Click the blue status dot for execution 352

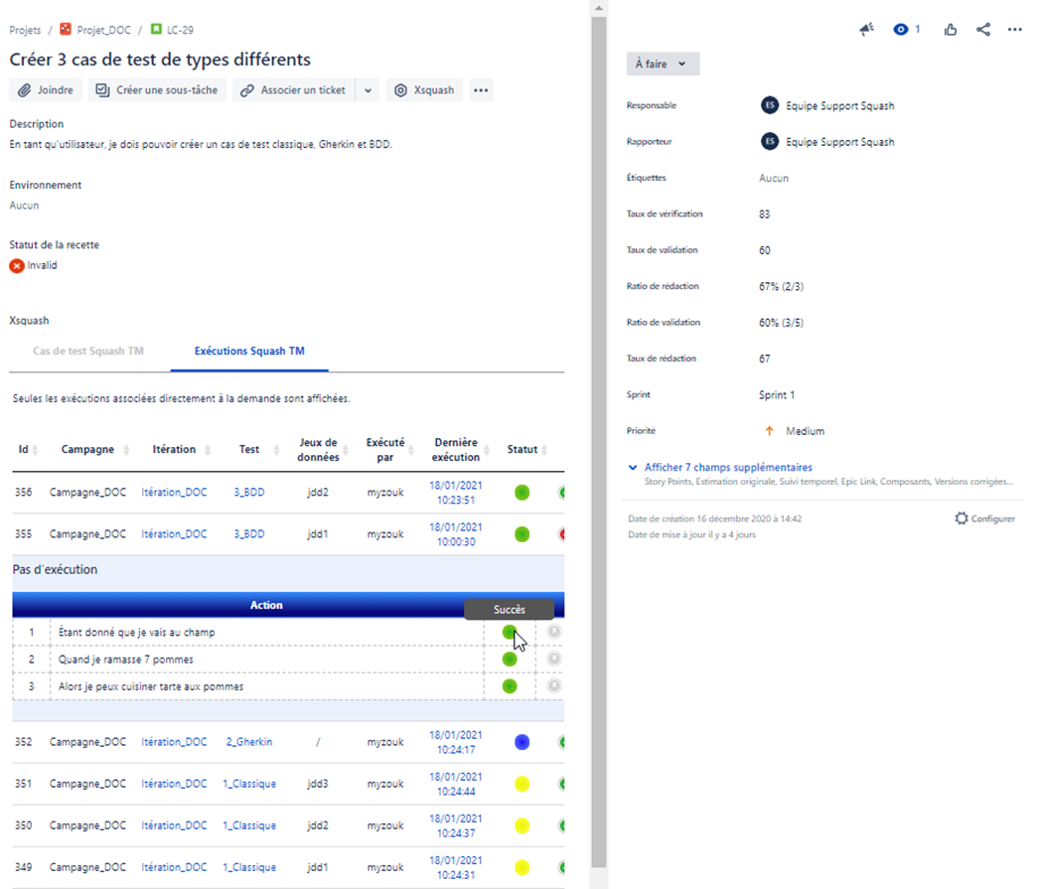(x=521, y=742)
